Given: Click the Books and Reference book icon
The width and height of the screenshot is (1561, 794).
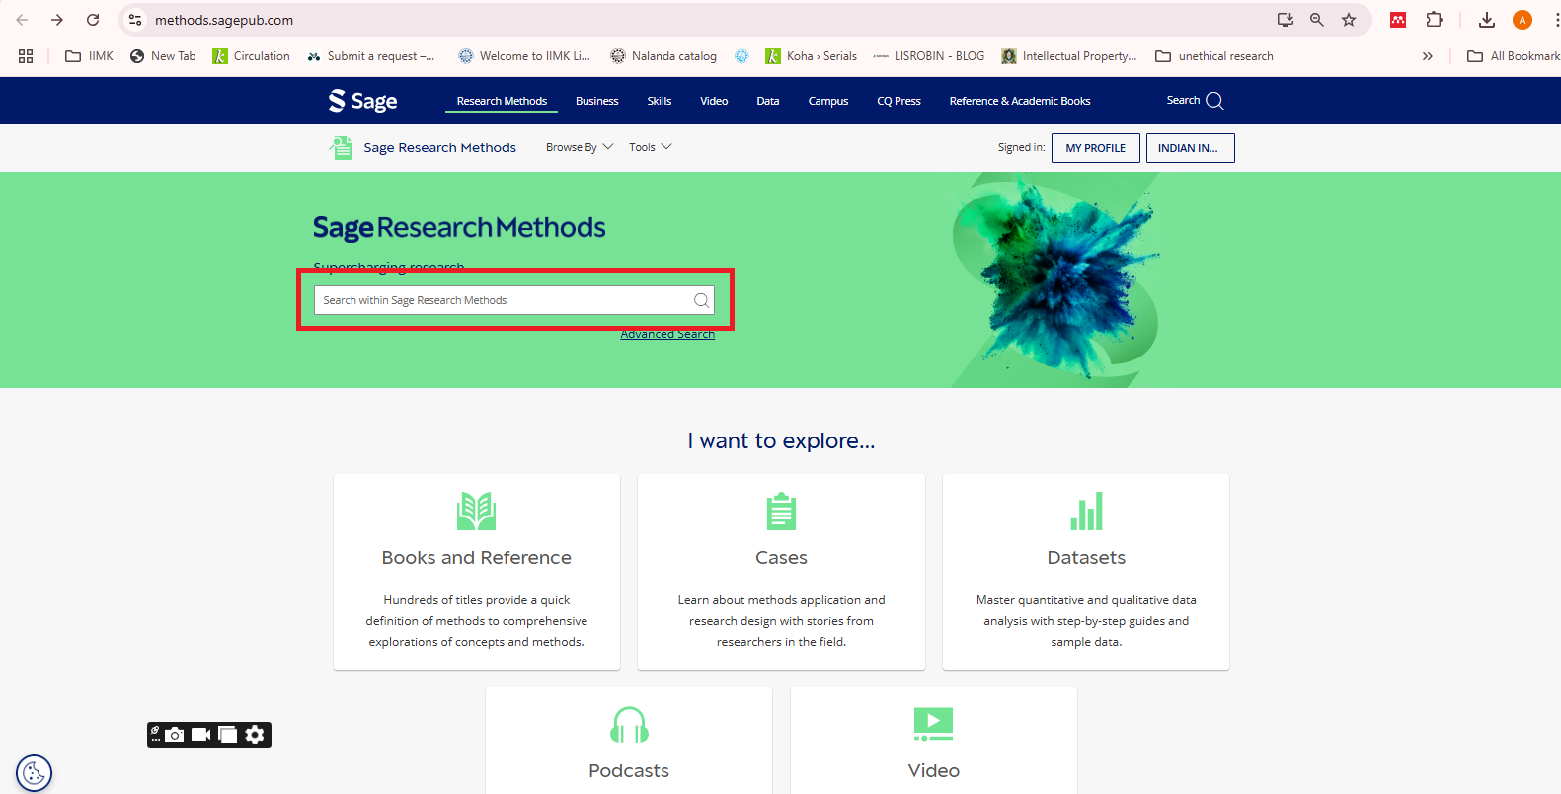Looking at the screenshot, I should click(x=476, y=512).
